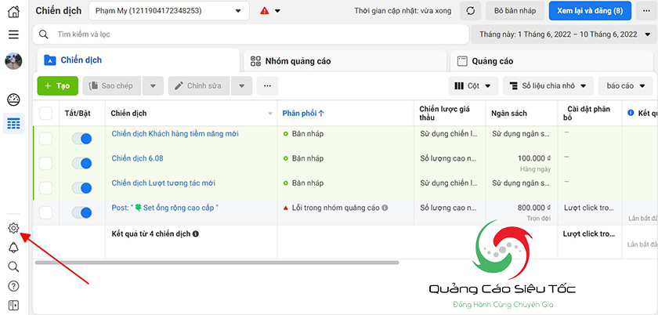
Task: Click info icon next to Kết quả từ 4 chiến dịch
Action: click(x=196, y=234)
